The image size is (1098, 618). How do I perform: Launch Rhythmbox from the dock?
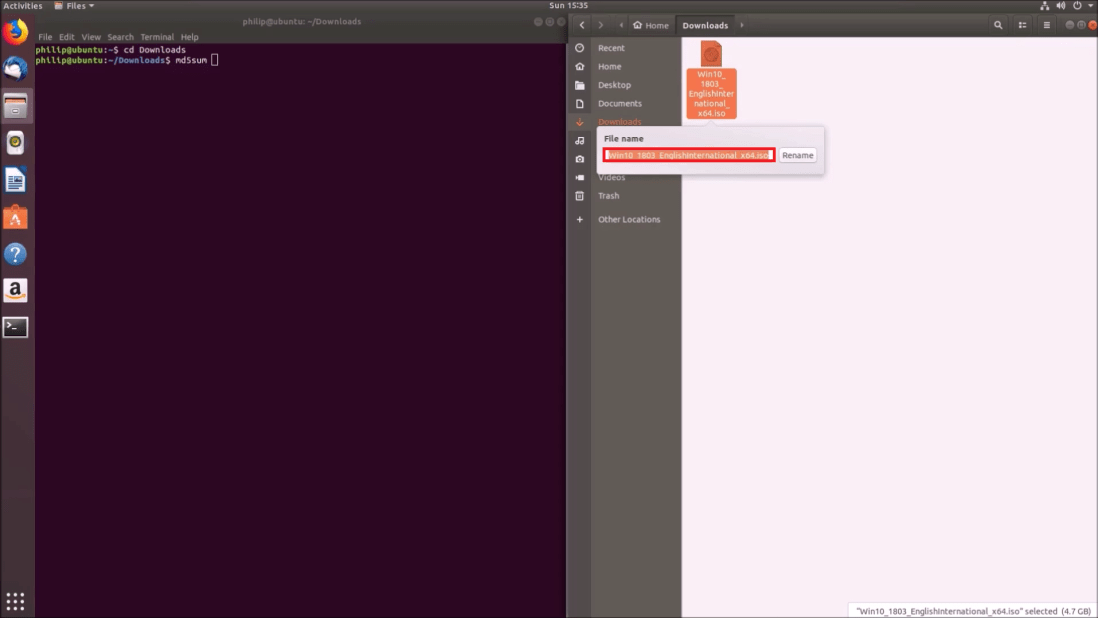15,143
